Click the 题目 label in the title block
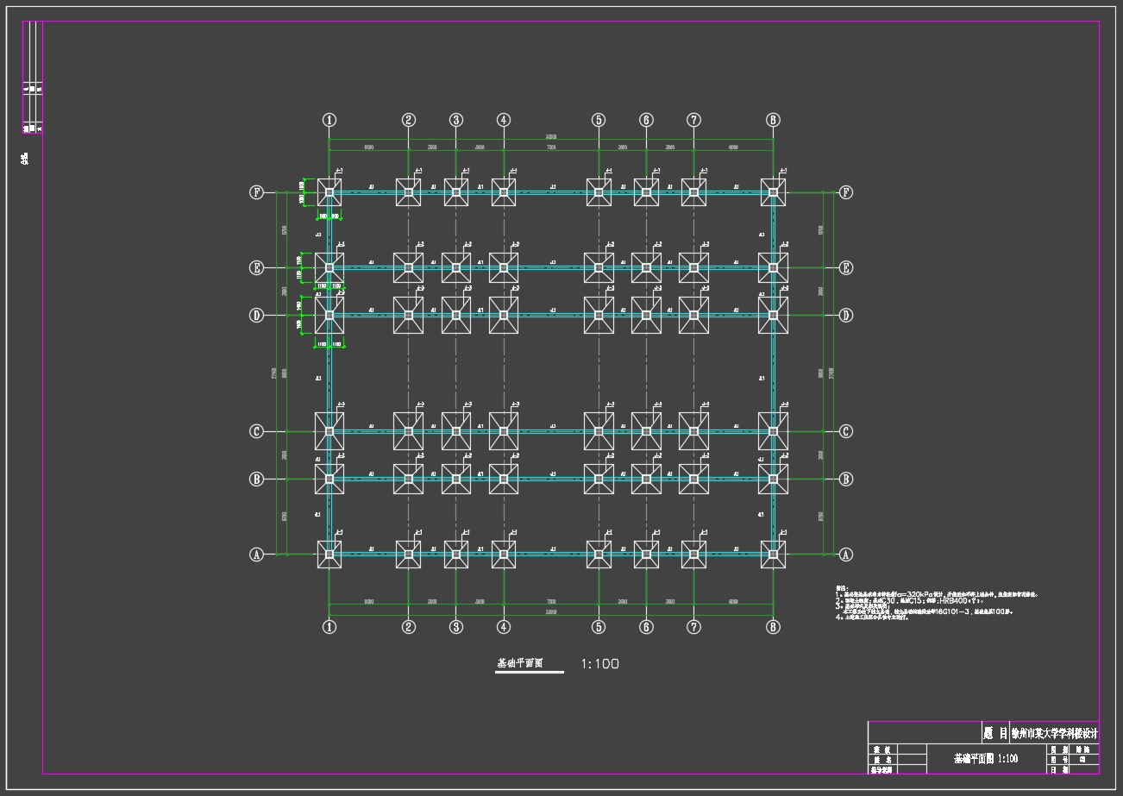Screen dimensions: 1123x796 (995, 733)
